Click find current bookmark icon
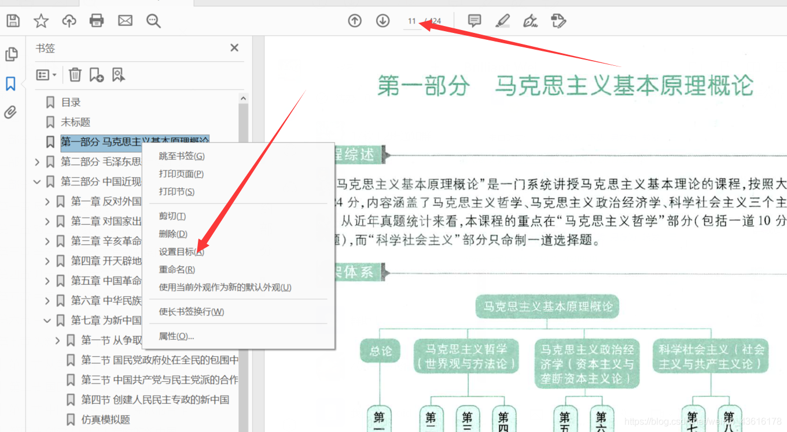Screen dimensions: 787x432 119,75
